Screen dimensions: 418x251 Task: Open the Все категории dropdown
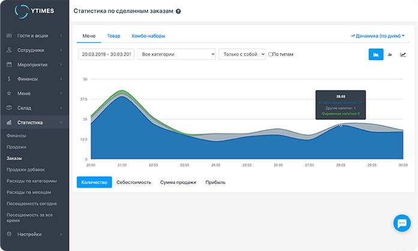click(176, 55)
